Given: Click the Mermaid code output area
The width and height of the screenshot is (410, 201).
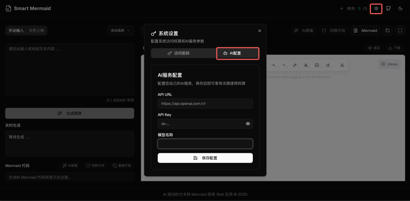Looking at the screenshot, I should pyautogui.click(x=69, y=177).
